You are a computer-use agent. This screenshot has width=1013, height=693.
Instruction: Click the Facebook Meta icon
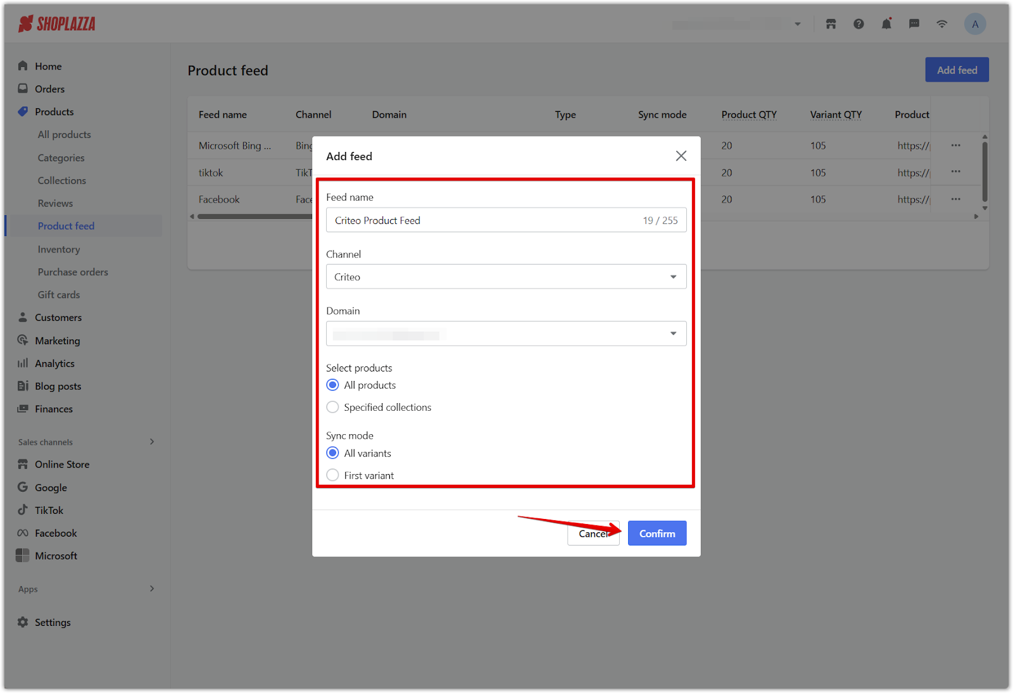pyautogui.click(x=23, y=533)
